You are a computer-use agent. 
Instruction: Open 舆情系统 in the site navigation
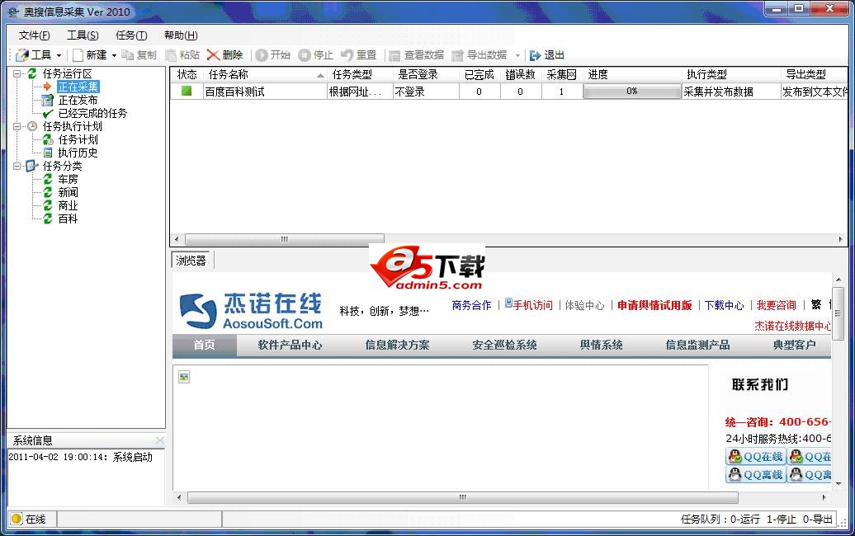pos(602,346)
